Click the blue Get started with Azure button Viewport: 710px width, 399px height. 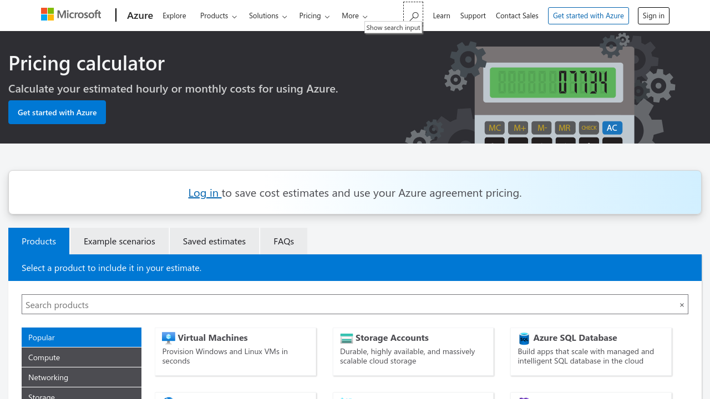pos(57,112)
